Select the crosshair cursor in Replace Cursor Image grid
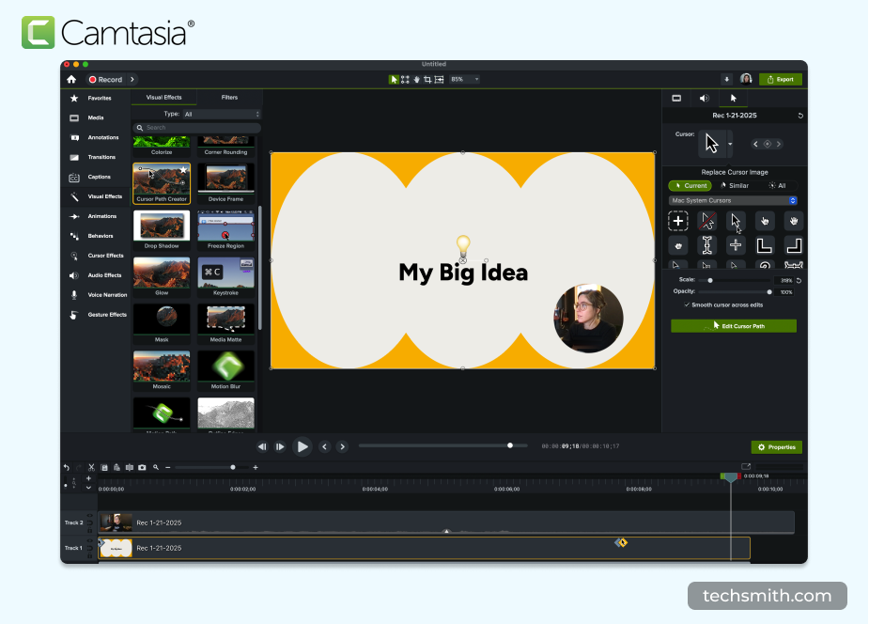 click(x=736, y=245)
